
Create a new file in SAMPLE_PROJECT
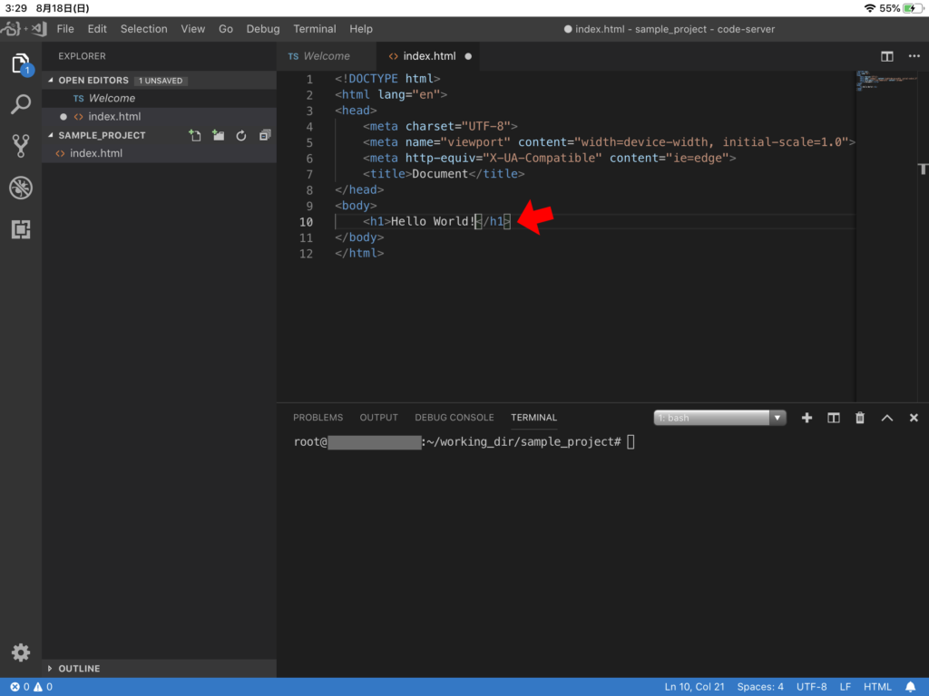click(195, 136)
